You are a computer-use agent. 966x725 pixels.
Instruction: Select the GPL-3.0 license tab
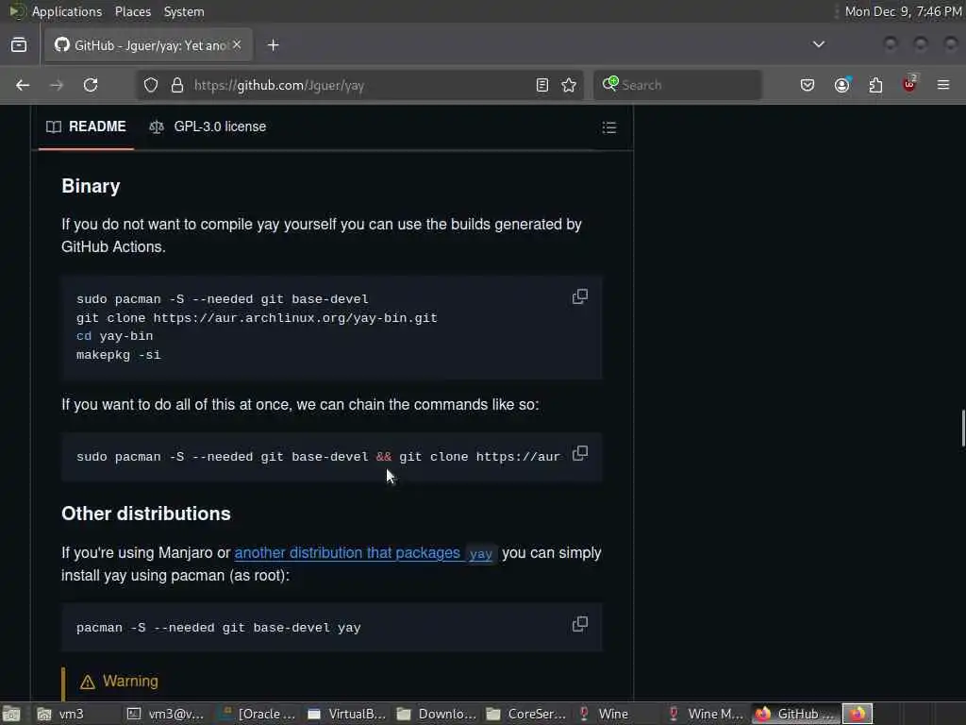[x=208, y=127]
